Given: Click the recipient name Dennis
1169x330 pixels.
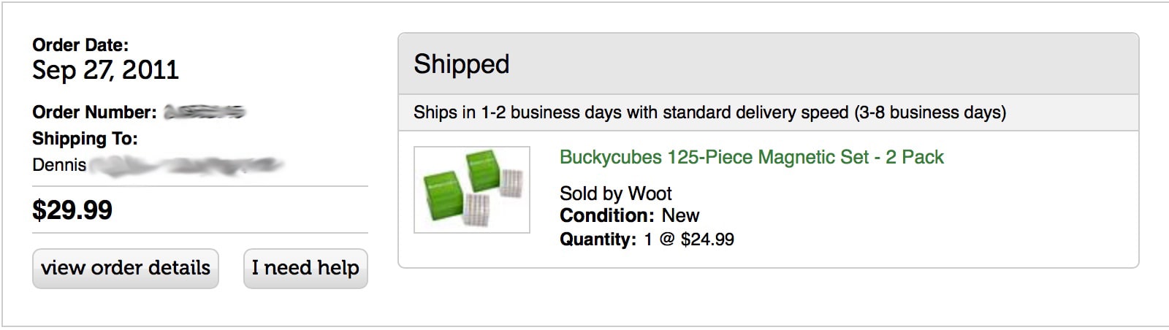Looking at the screenshot, I should click(x=59, y=165).
